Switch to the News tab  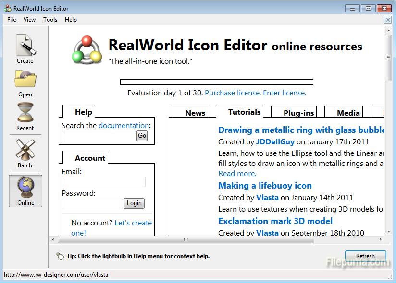coord(195,113)
